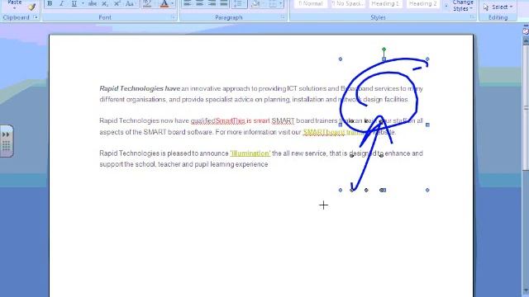Click drawing's top-left corner handle
Image resolution: width=529 pixels, height=297 pixels.
340,59
